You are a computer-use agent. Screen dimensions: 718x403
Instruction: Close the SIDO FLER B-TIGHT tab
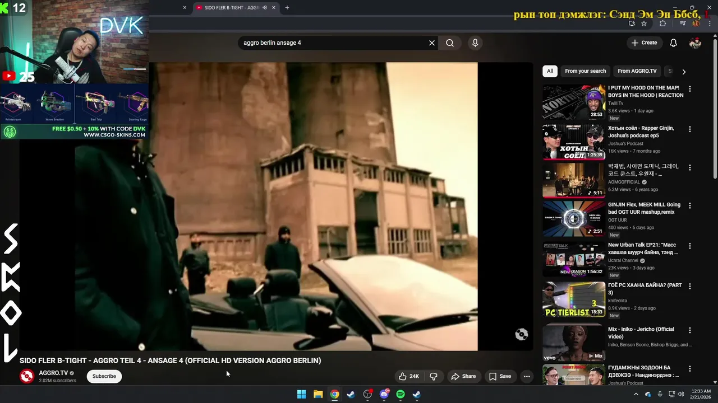(x=274, y=8)
